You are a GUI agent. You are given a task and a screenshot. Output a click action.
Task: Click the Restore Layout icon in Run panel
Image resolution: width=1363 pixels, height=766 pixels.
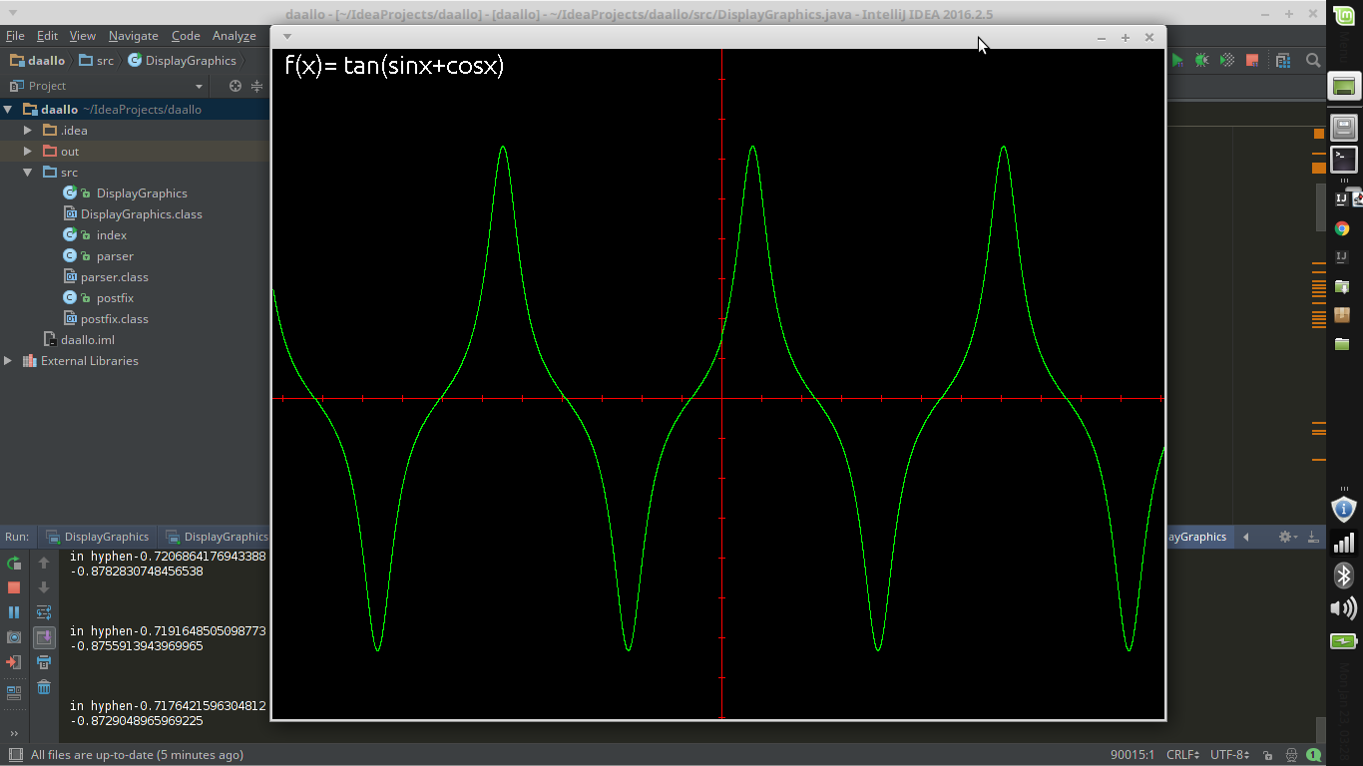click(14, 692)
